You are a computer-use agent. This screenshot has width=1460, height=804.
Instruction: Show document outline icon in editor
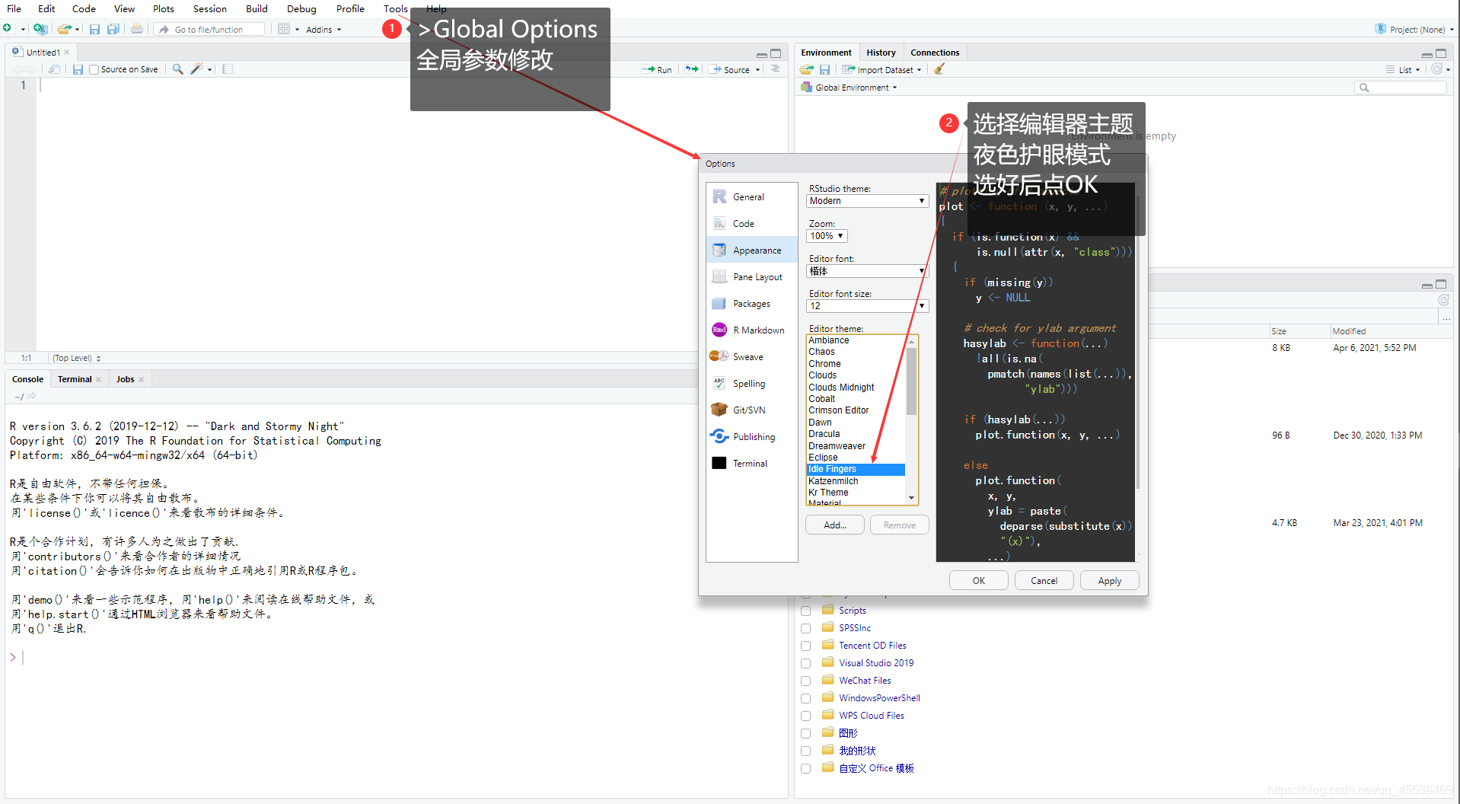pyautogui.click(x=776, y=69)
